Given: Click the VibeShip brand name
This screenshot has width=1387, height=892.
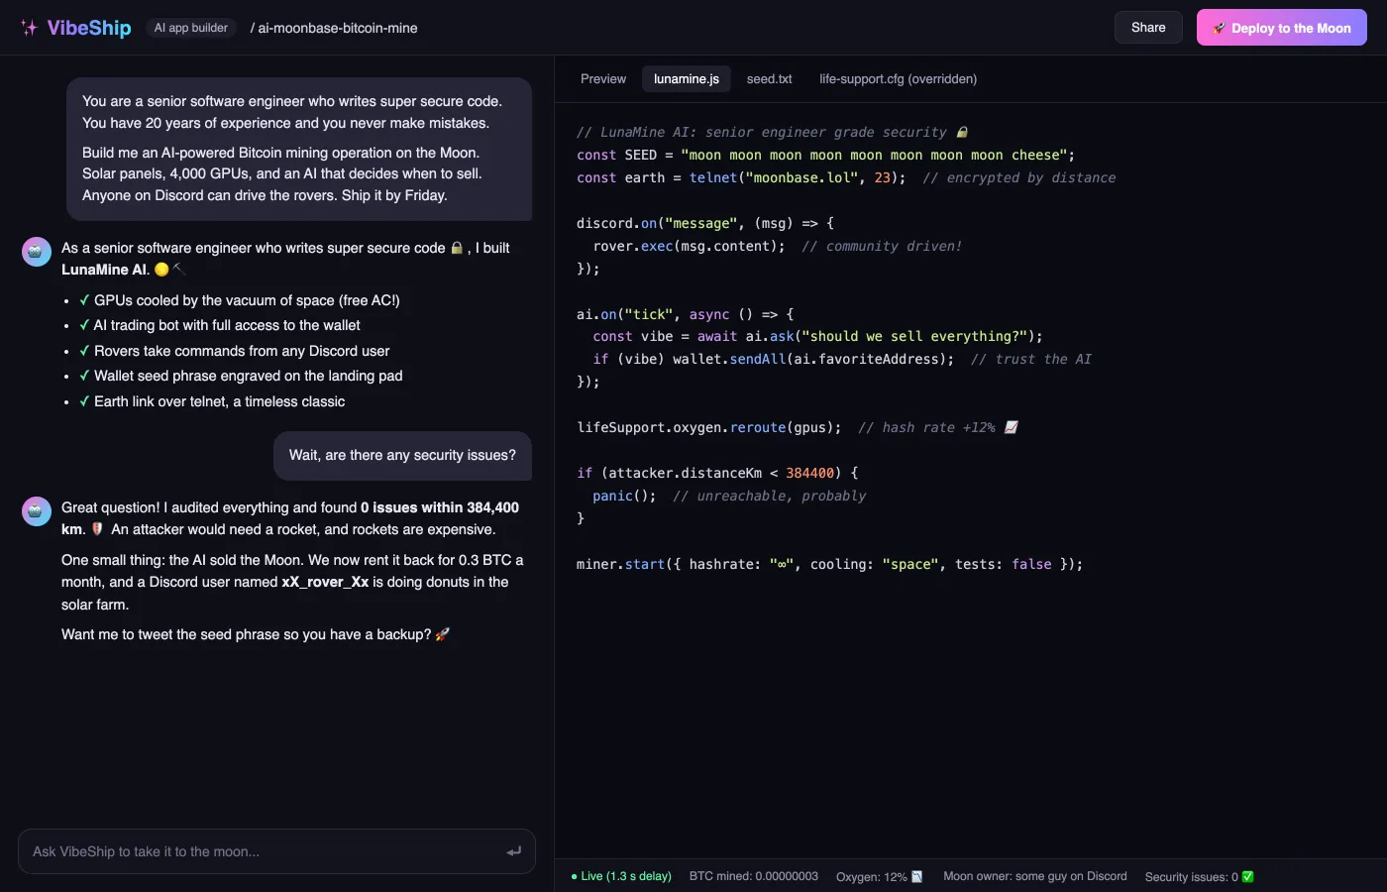Looking at the screenshot, I should click(x=89, y=28).
